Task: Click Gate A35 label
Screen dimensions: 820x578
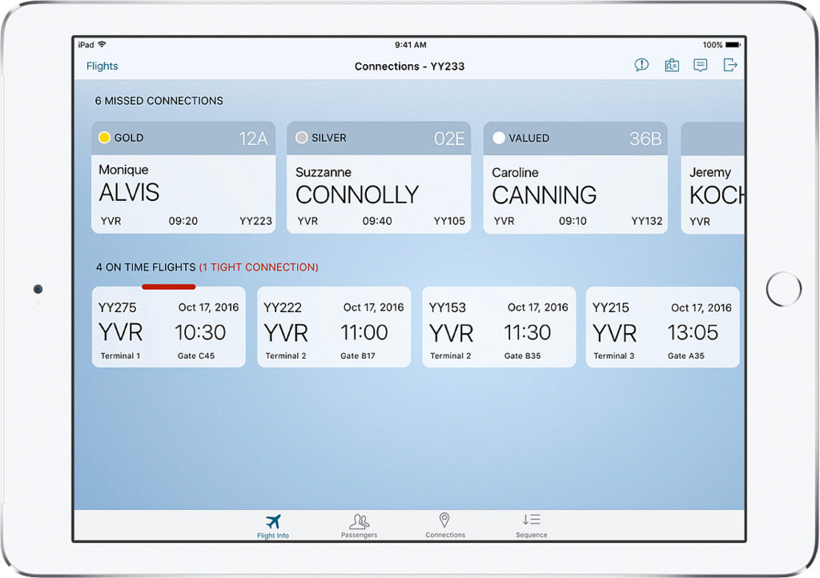Action: pos(686,356)
